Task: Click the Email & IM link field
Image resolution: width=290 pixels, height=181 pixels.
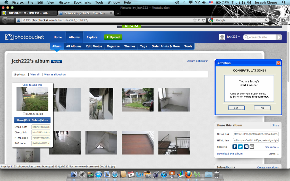Action: pyautogui.click(x=41, y=127)
